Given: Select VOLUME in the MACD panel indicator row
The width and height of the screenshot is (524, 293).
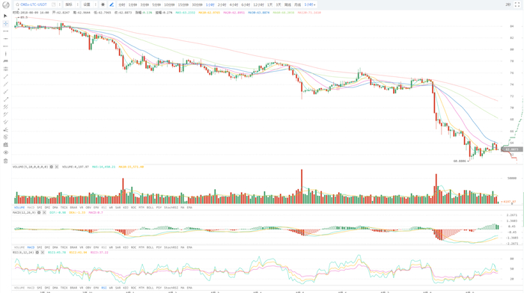Looking at the screenshot, I should (x=19, y=247).
